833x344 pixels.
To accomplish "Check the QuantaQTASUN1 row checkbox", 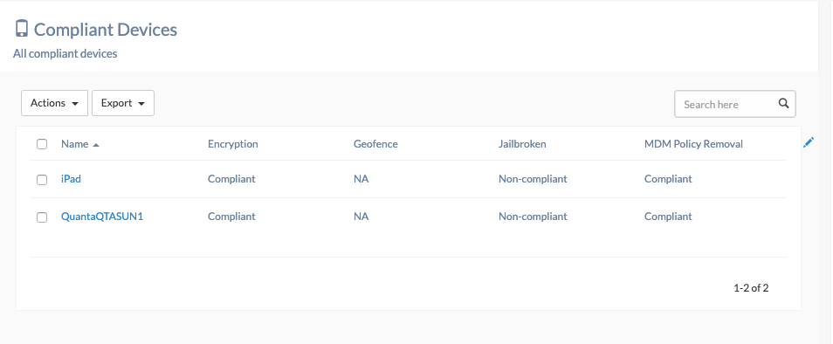I will (x=42, y=217).
